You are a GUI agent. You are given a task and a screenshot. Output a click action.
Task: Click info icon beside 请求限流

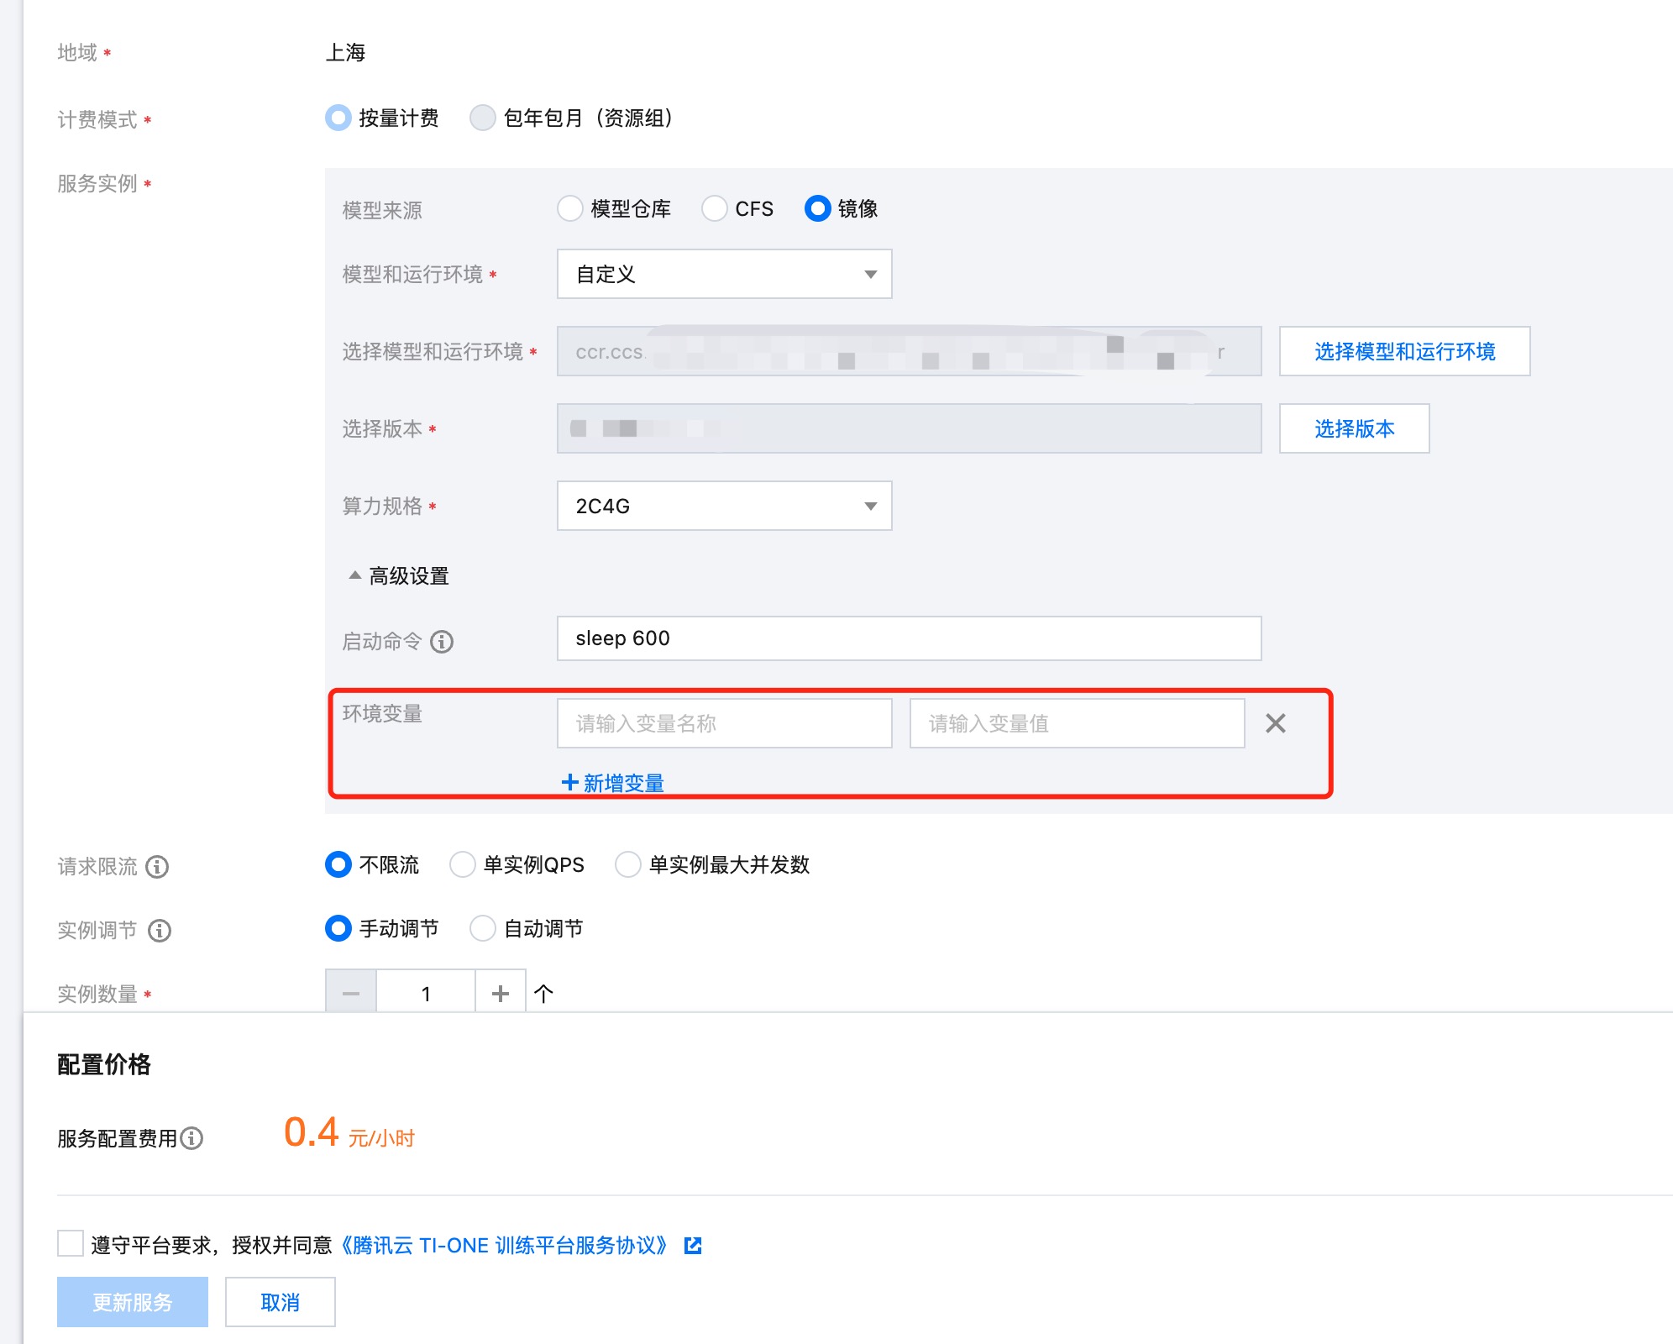pyautogui.click(x=157, y=867)
